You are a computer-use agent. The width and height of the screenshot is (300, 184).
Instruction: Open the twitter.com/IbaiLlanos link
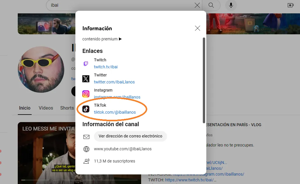(x=114, y=82)
